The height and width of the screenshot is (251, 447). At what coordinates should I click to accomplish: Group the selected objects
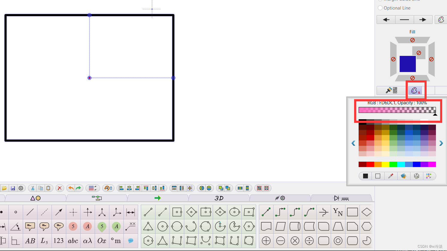tap(259, 188)
